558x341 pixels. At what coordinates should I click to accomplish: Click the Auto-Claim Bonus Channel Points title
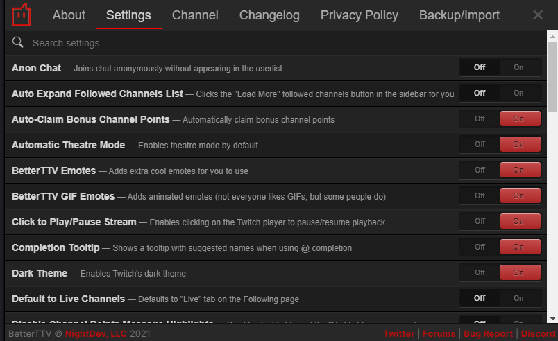91,119
